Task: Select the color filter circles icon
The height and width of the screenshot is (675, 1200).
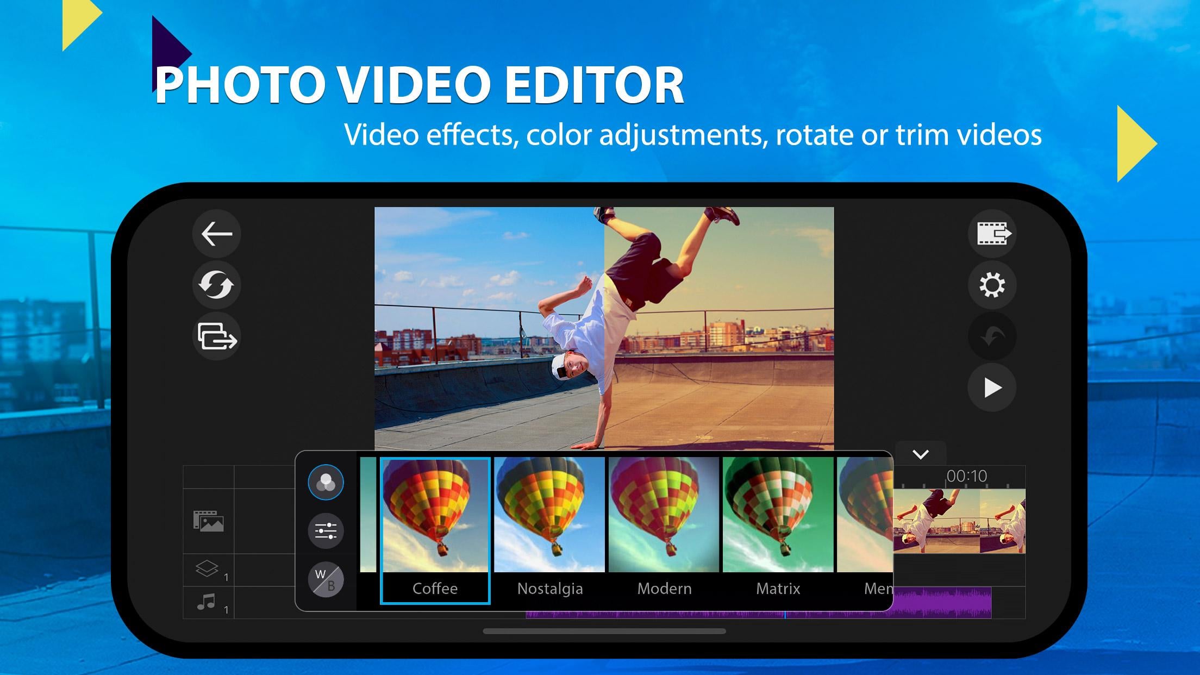Action: click(326, 482)
